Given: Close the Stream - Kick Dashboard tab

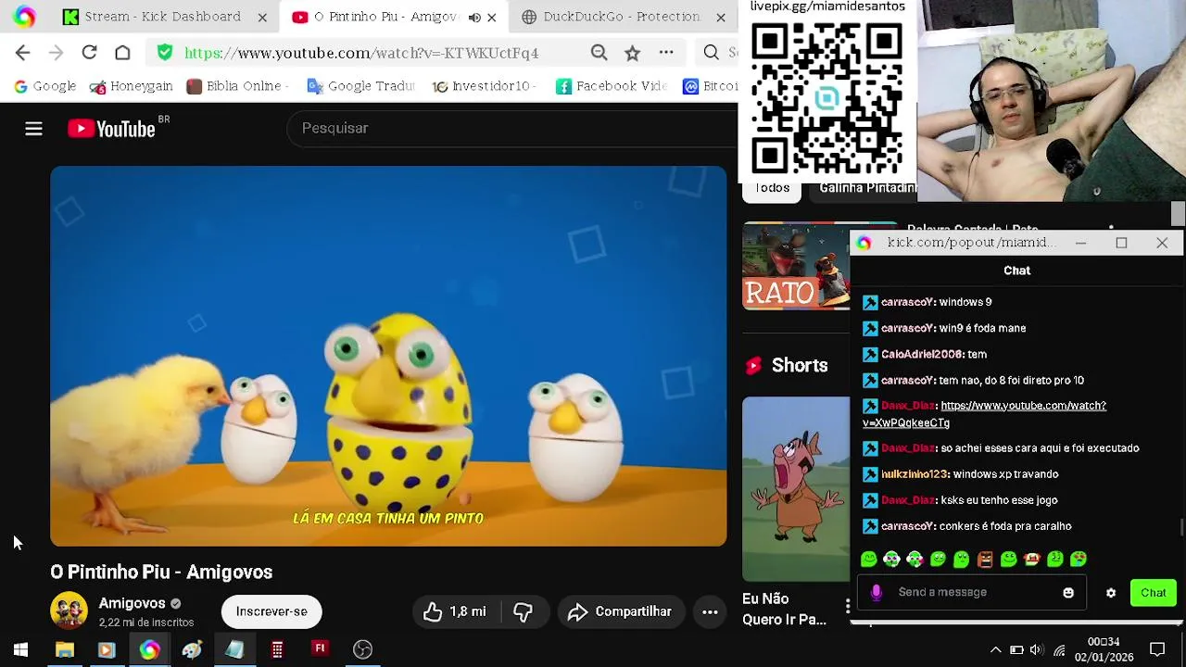Looking at the screenshot, I should [x=262, y=17].
